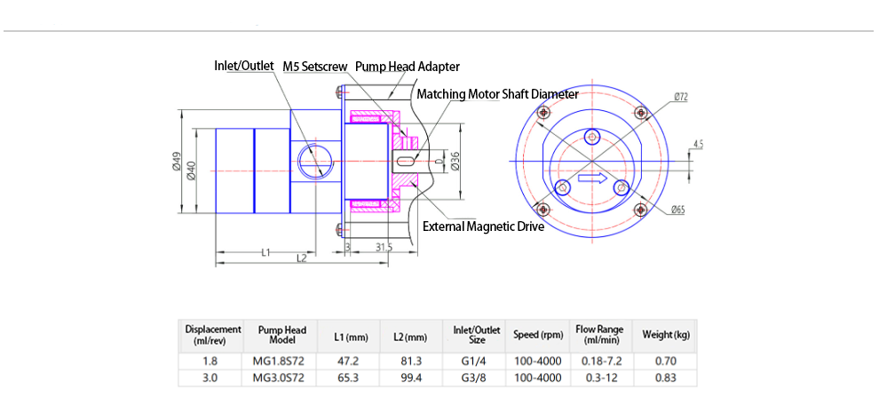Click the top center bolt hole on front view

tap(594, 136)
